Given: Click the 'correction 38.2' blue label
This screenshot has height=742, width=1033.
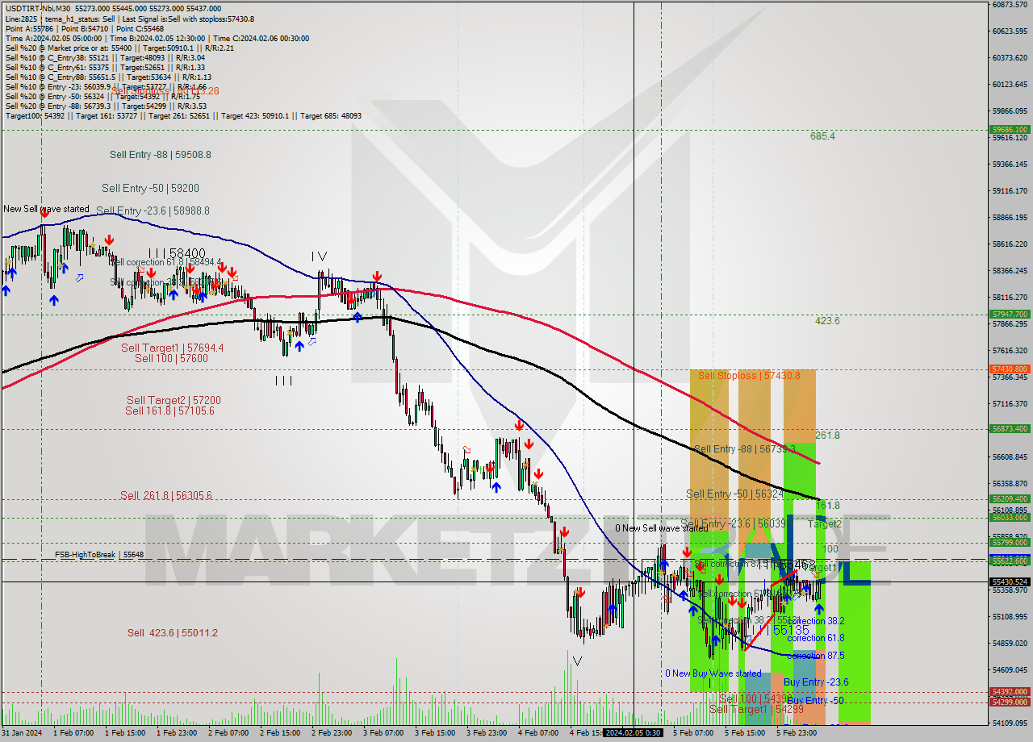Looking at the screenshot, I should [x=815, y=621].
